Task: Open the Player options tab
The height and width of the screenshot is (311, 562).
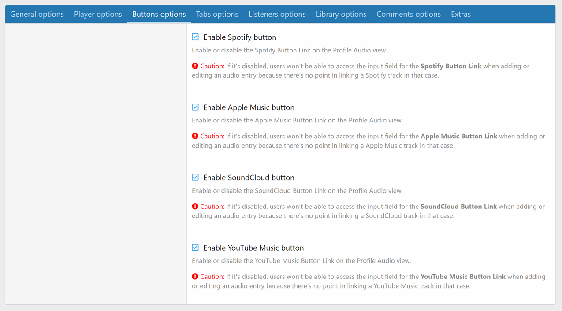Action: [98, 14]
